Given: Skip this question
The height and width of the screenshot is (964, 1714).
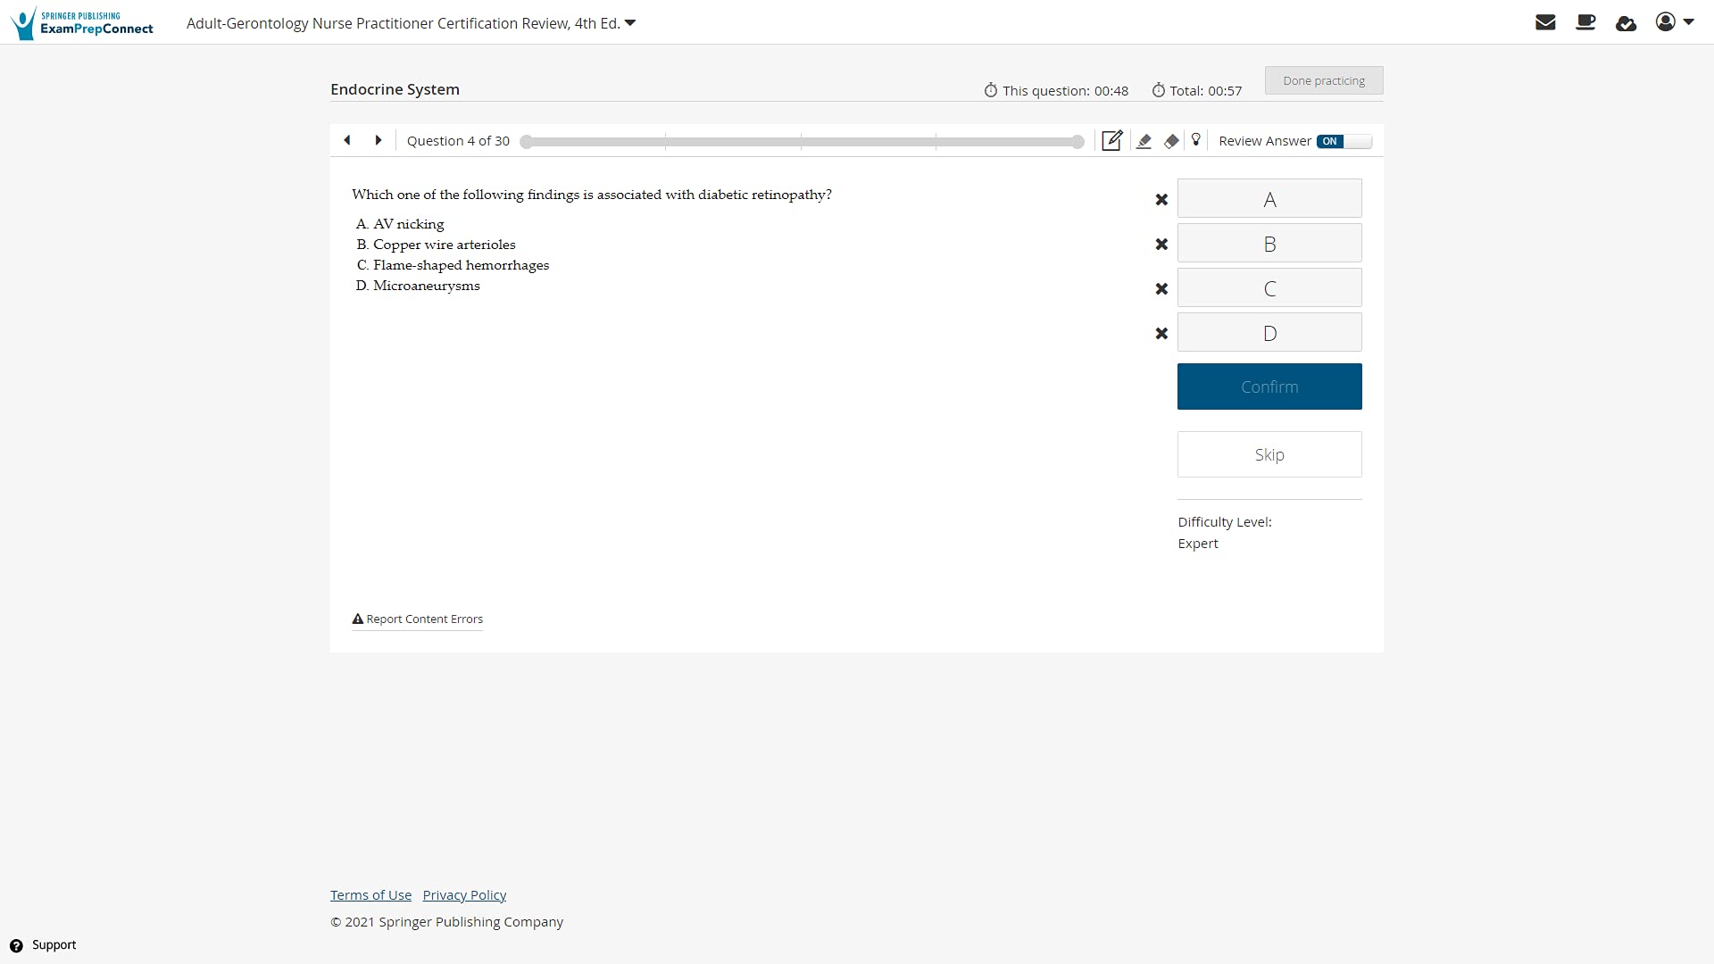Looking at the screenshot, I should point(1269,454).
